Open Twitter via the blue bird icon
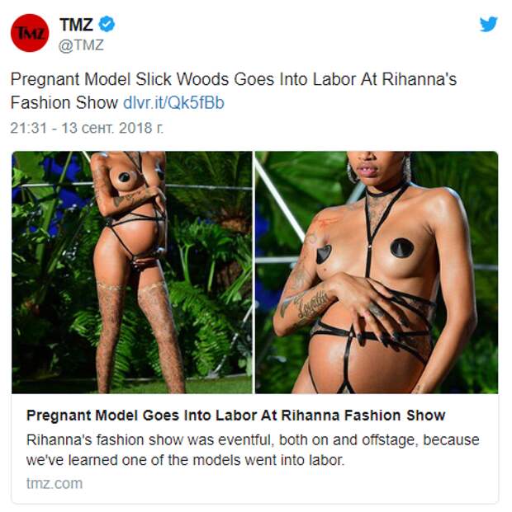Screen dimensions: 512x512 click(488, 24)
